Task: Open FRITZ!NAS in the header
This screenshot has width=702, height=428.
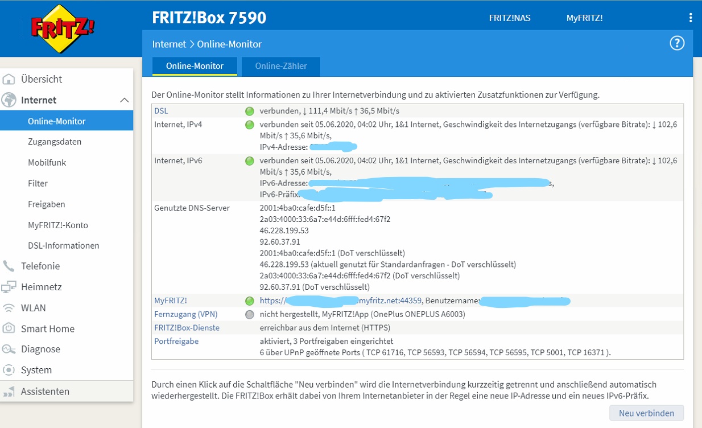Action: pyautogui.click(x=510, y=18)
